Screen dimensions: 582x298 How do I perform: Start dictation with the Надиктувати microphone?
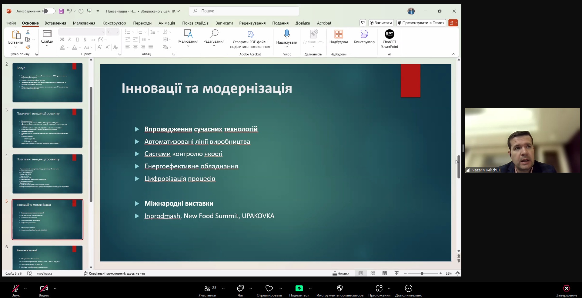pos(286,34)
